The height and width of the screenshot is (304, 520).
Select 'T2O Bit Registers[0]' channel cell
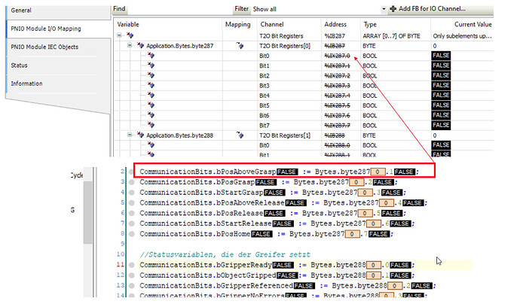pos(285,46)
